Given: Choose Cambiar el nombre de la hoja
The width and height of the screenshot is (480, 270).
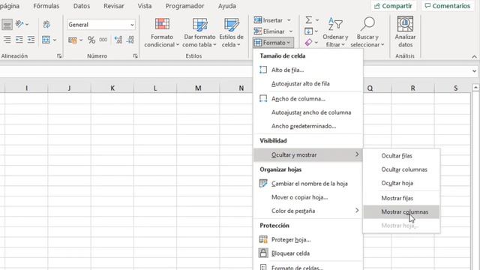Looking at the screenshot, I should pos(308,183).
